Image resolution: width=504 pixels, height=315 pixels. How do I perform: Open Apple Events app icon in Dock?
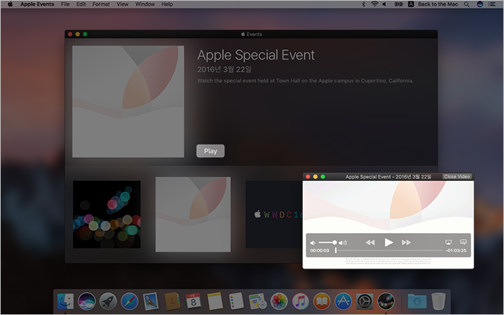point(386,301)
